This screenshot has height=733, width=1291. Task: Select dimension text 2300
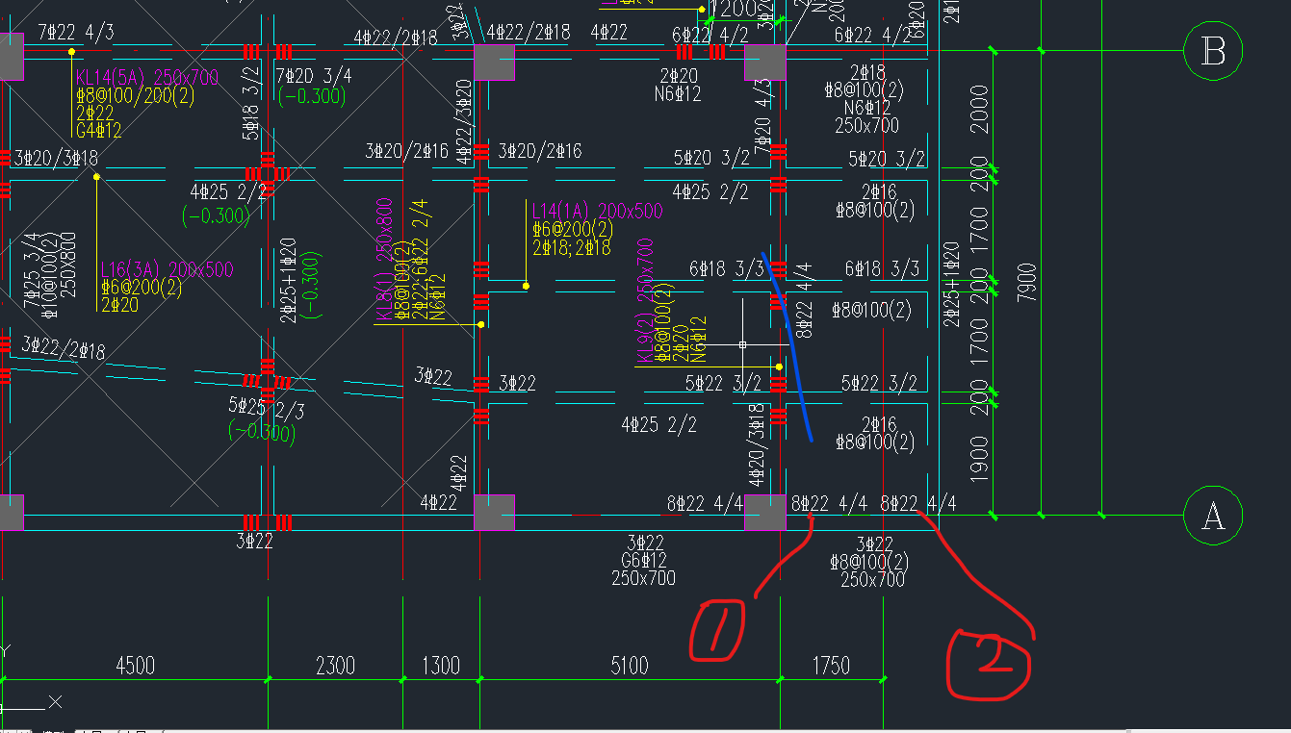coord(335,666)
